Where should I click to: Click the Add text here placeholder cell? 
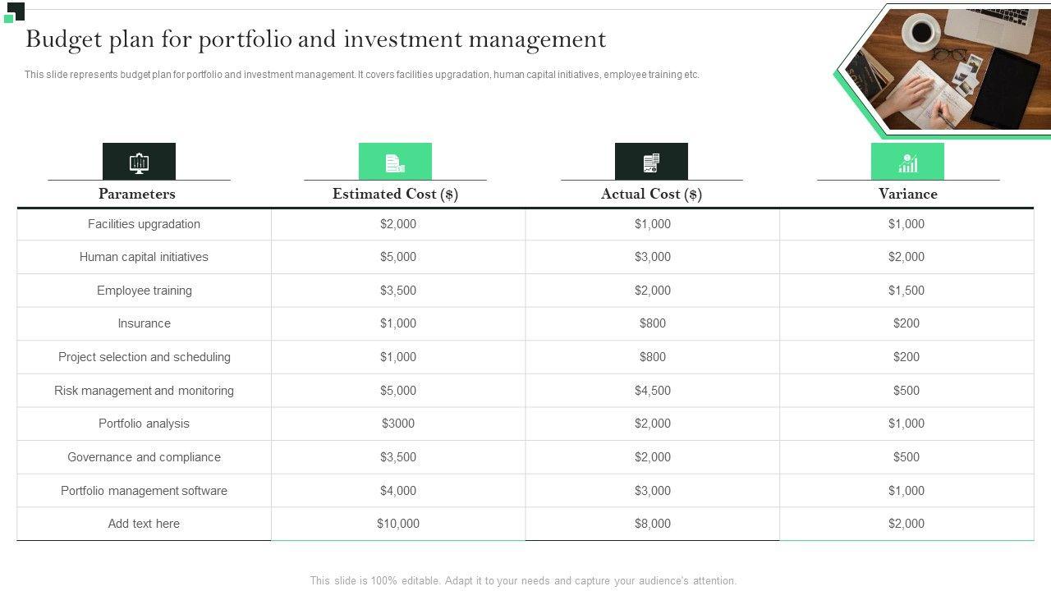coord(144,524)
